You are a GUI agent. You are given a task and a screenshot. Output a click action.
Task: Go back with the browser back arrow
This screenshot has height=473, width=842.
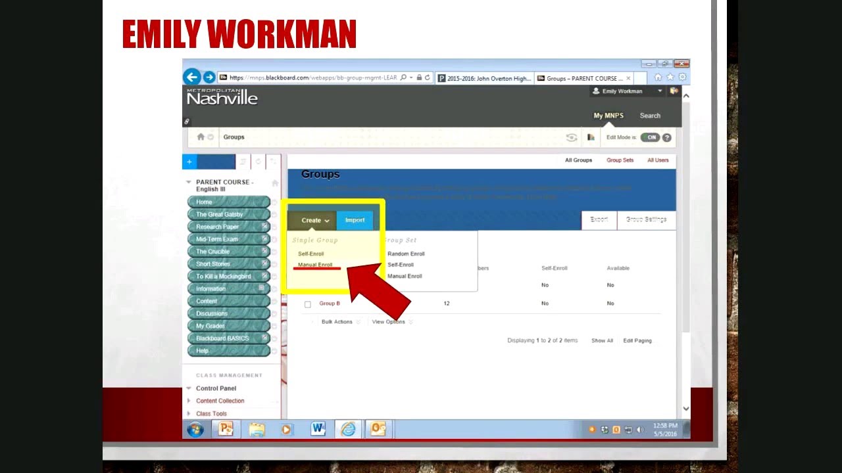click(191, 78)
